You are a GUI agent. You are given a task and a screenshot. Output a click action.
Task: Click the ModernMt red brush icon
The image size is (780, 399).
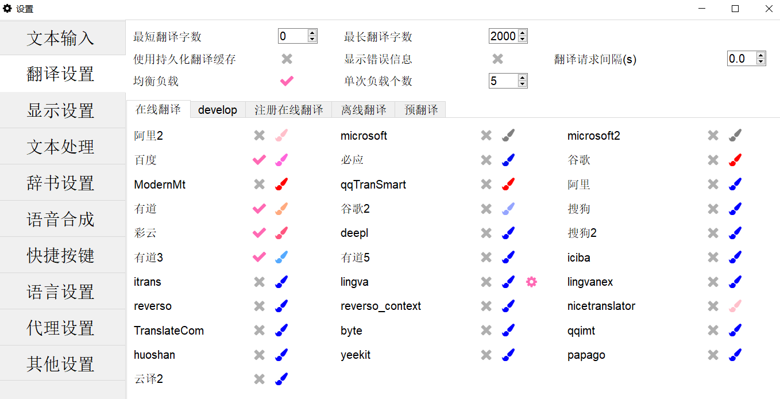pos(281,185)
